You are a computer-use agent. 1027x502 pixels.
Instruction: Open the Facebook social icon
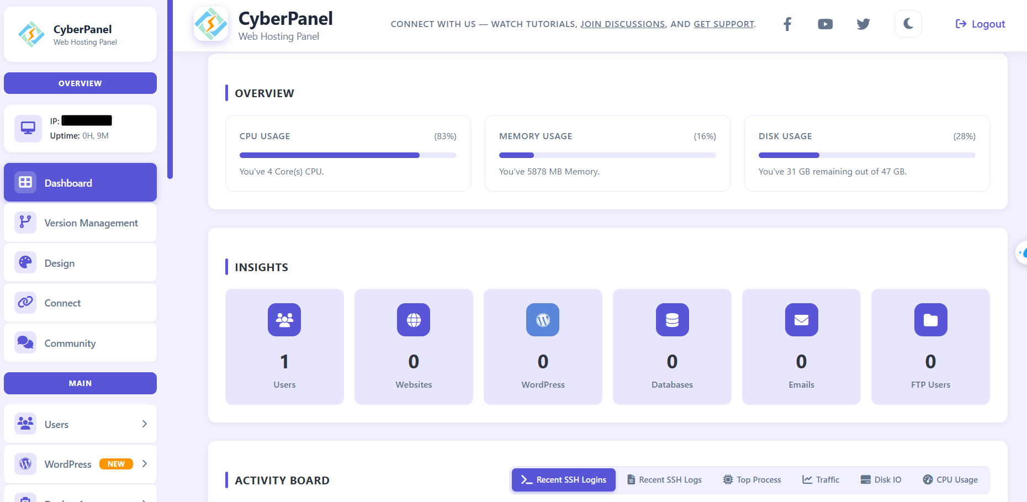[787, 24]
